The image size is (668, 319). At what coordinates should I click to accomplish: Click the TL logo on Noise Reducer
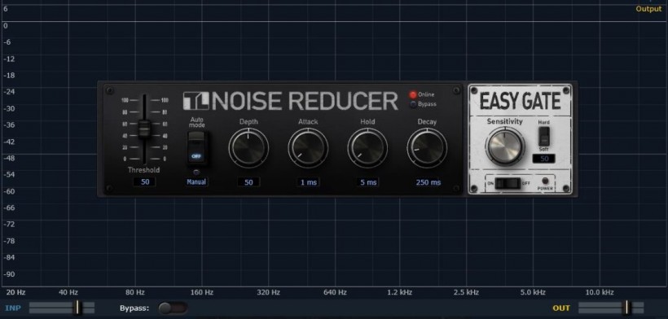pos(196,101)
